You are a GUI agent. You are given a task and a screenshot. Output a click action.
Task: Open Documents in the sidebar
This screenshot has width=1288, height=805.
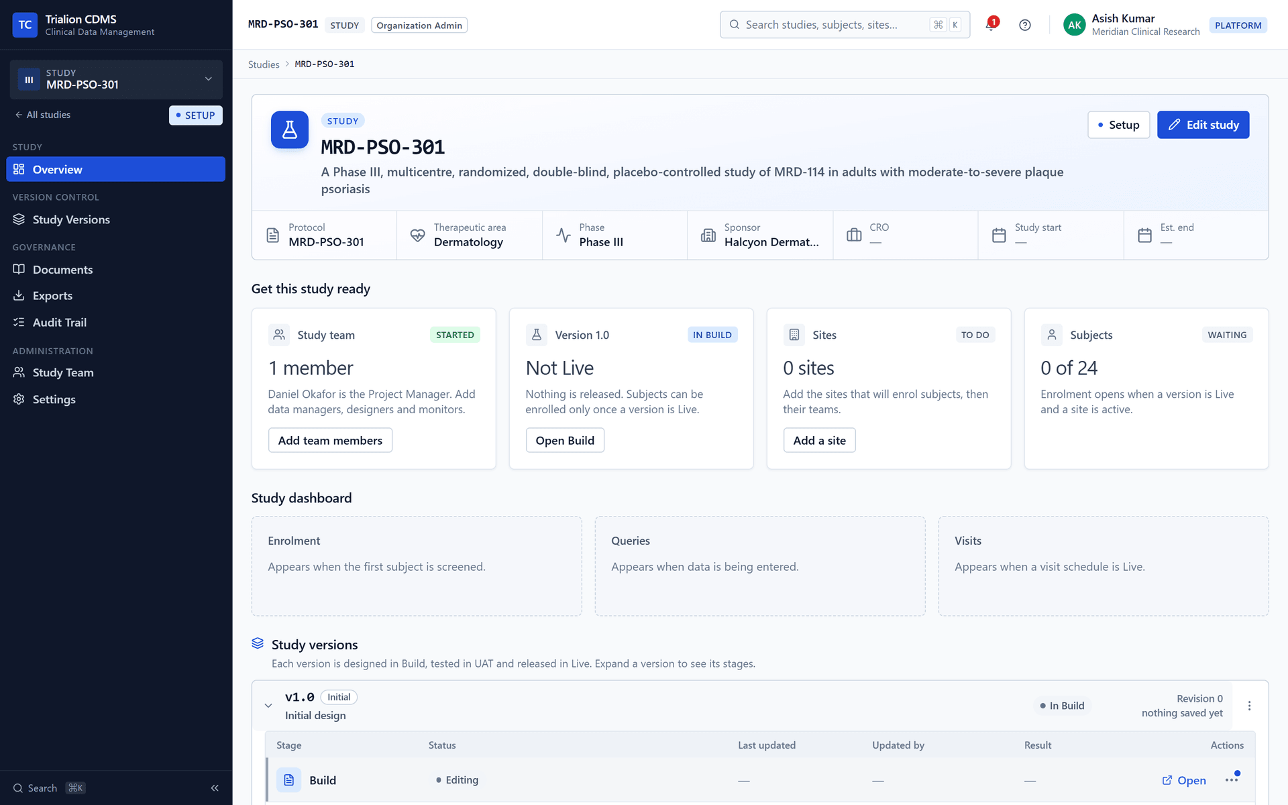click(x=115, y=270)
